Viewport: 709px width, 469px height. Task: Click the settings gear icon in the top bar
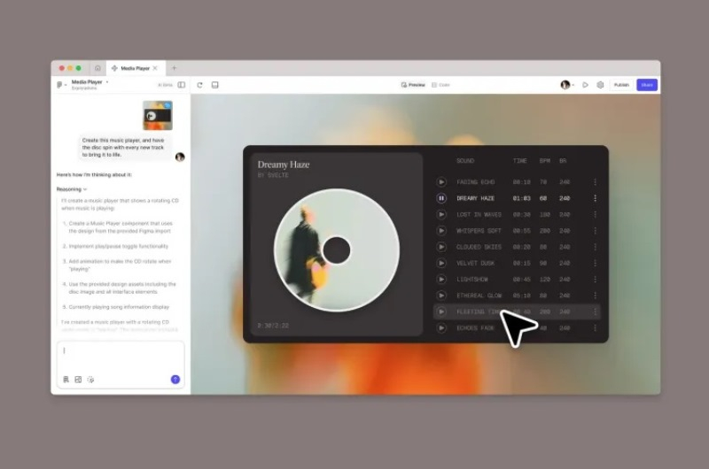click(600, 85)
